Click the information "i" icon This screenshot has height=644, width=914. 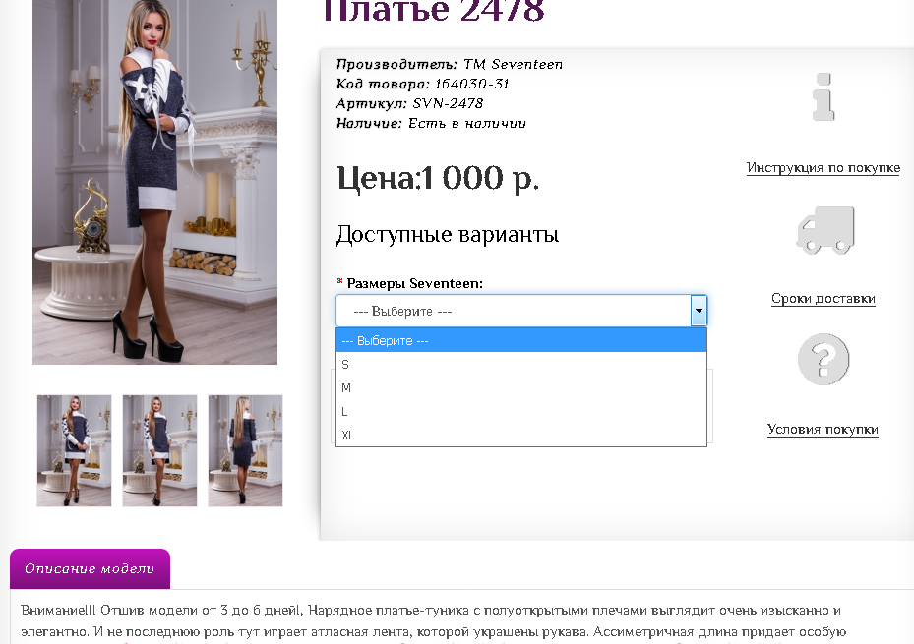coord(823,98)
